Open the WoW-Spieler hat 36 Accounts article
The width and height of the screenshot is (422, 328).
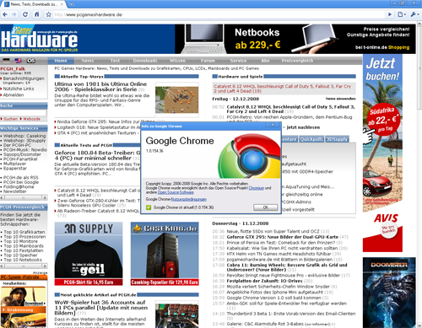101,308
